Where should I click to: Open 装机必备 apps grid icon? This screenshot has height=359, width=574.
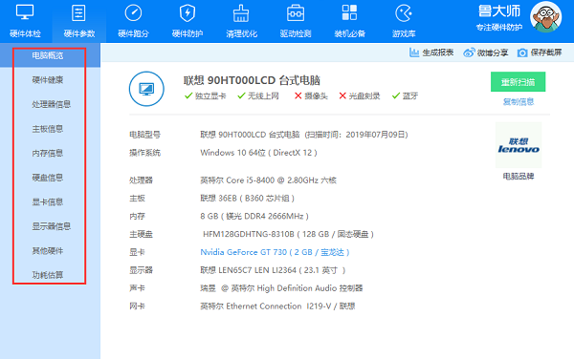[349, 12]
